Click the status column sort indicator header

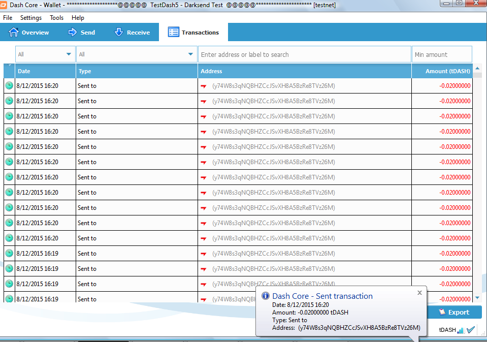pyautogui.click(x=9, y=71)
